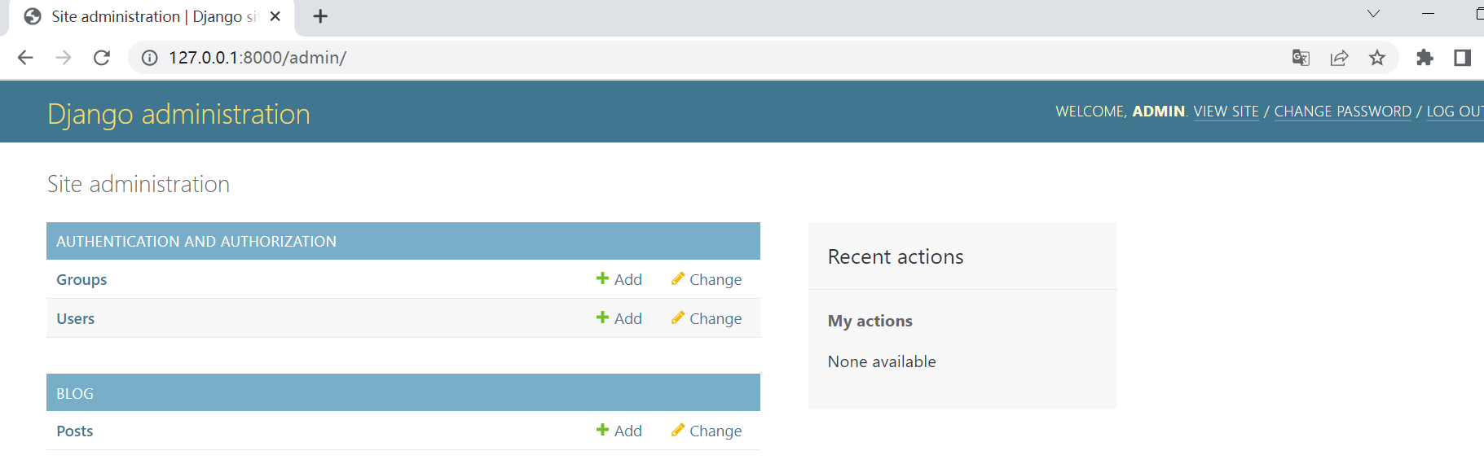Close the Site administration tab
This screenshot has width=1484, height=464.
[275, 16]
